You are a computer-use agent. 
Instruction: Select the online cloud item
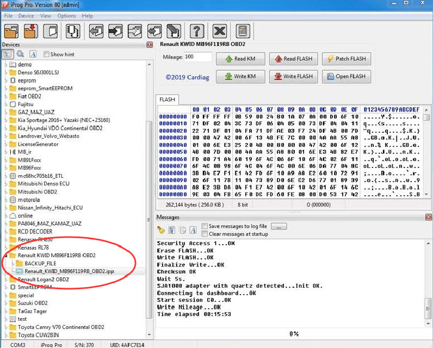click(25, 215)
